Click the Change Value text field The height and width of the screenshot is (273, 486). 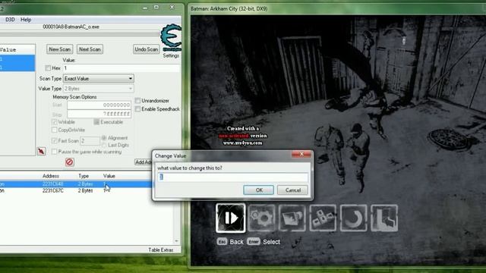[233, 177]
